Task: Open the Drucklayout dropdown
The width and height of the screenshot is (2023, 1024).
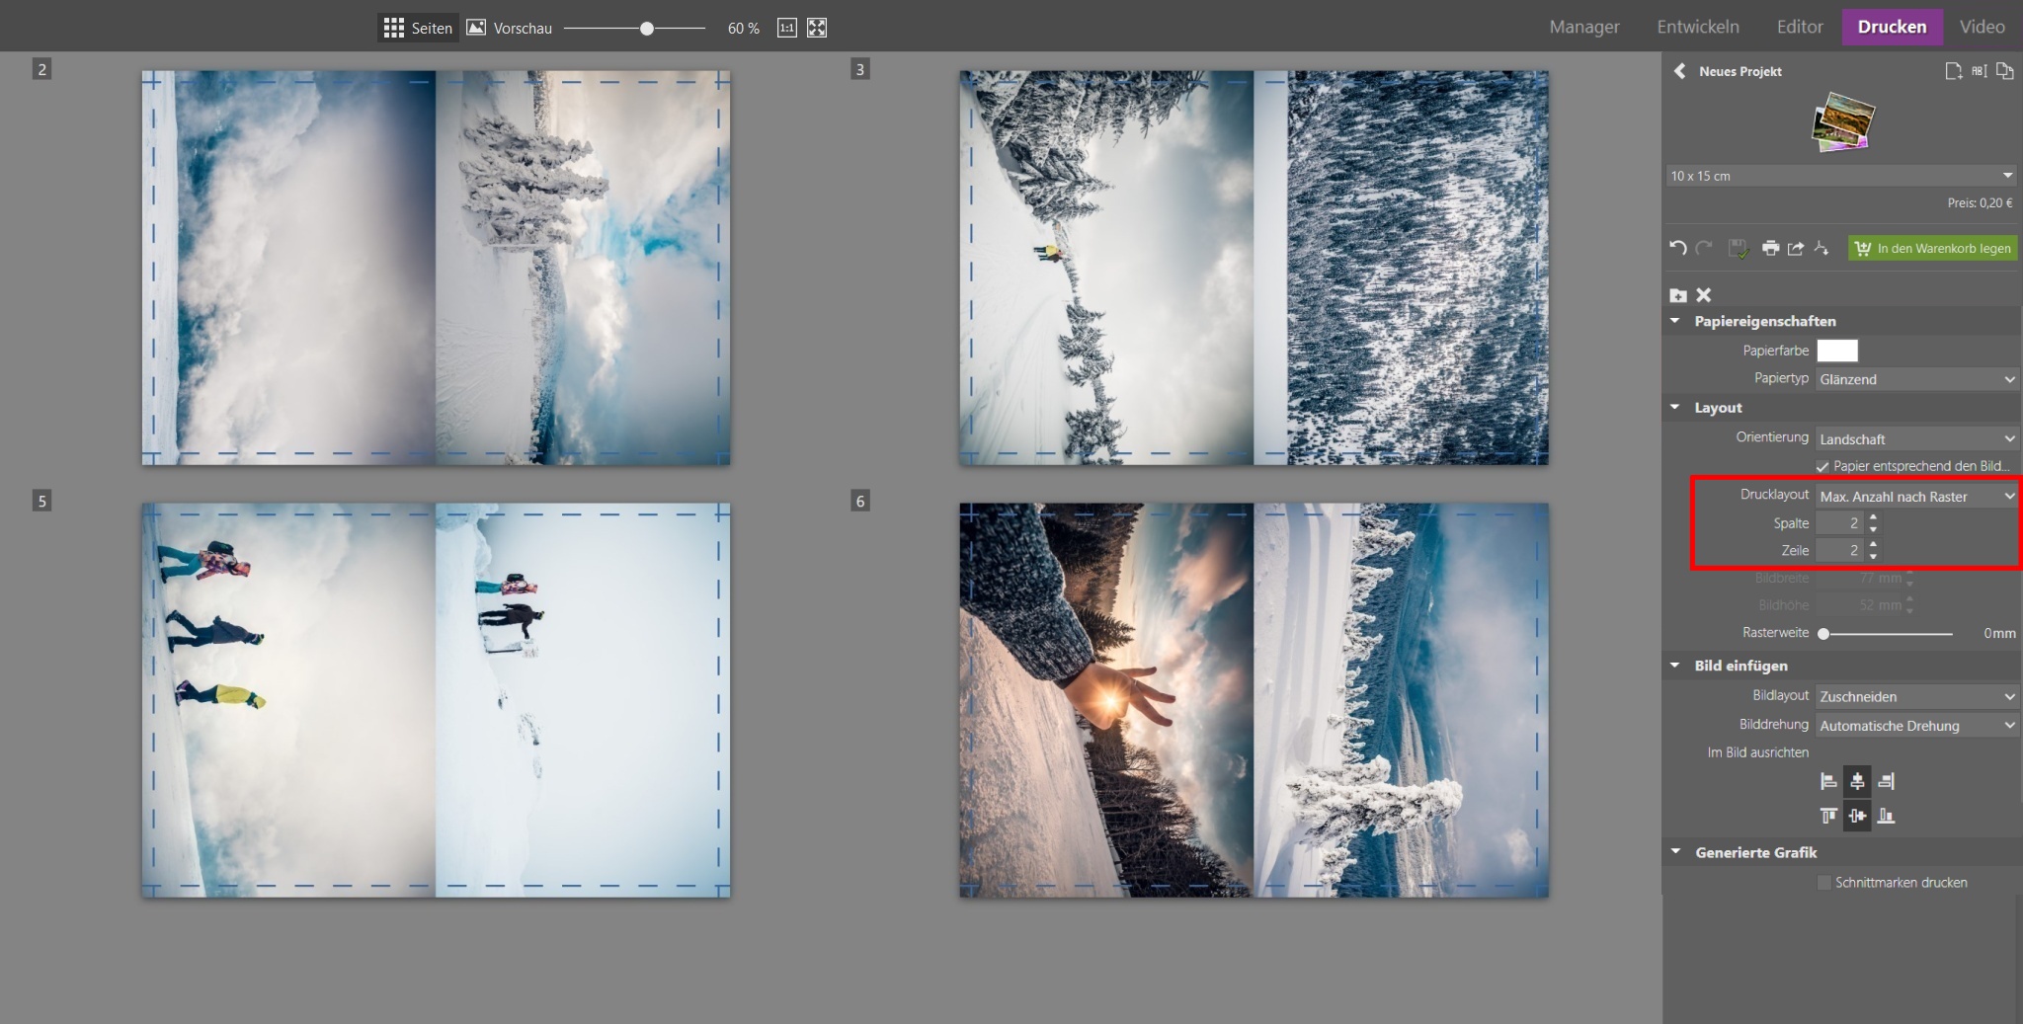Action: coord(1916,496)
